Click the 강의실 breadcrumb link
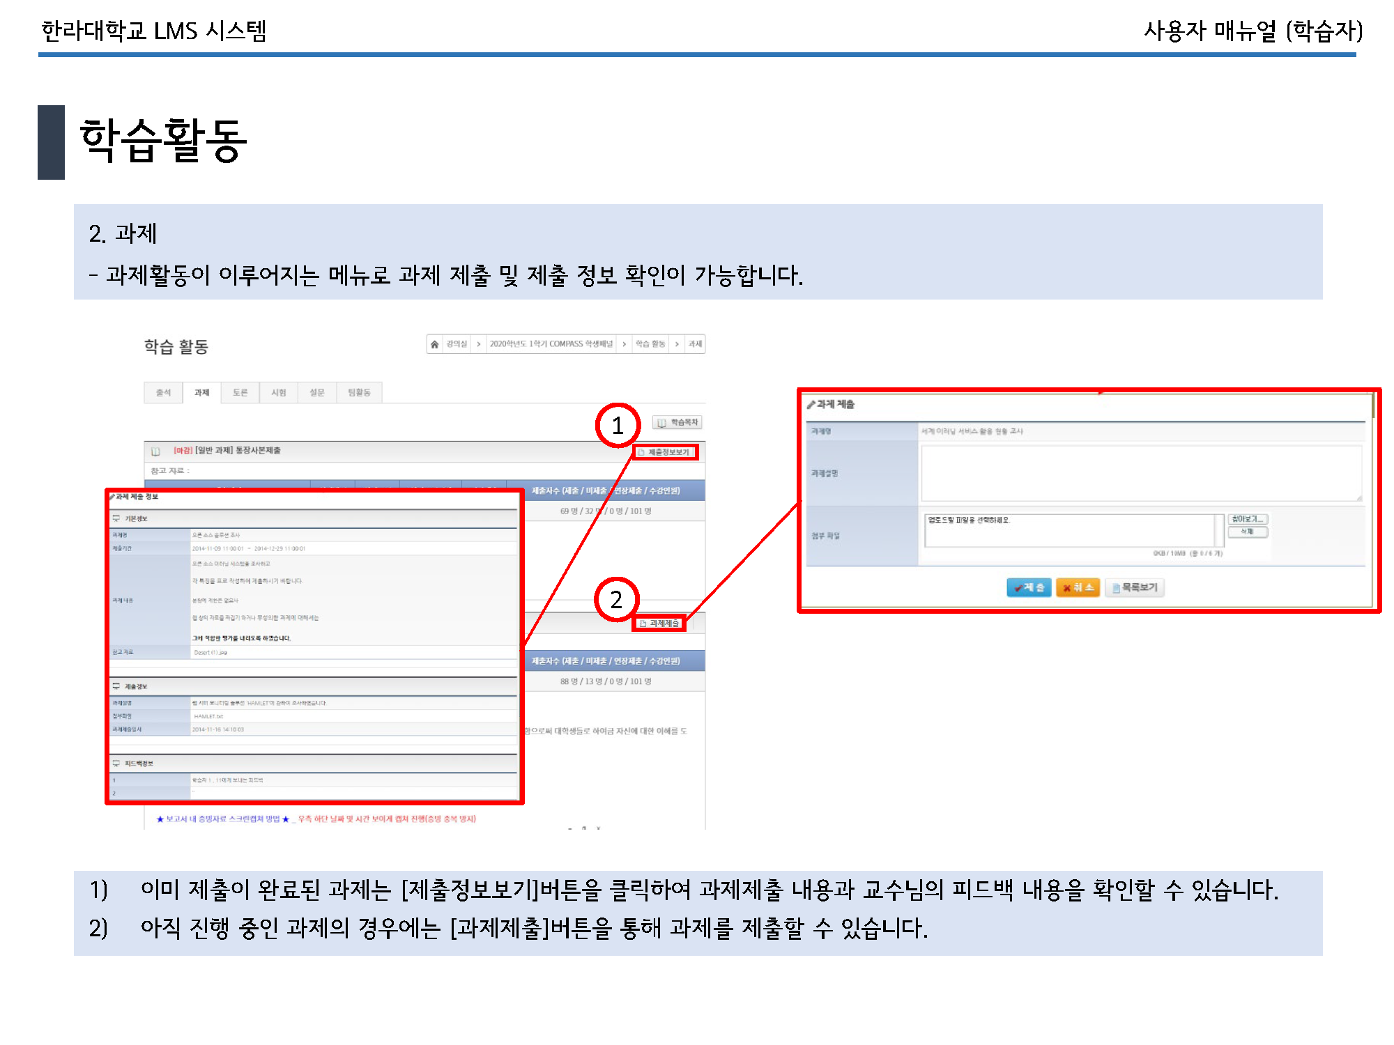This screenshot has width=1394, height=1045. [457, 344]
